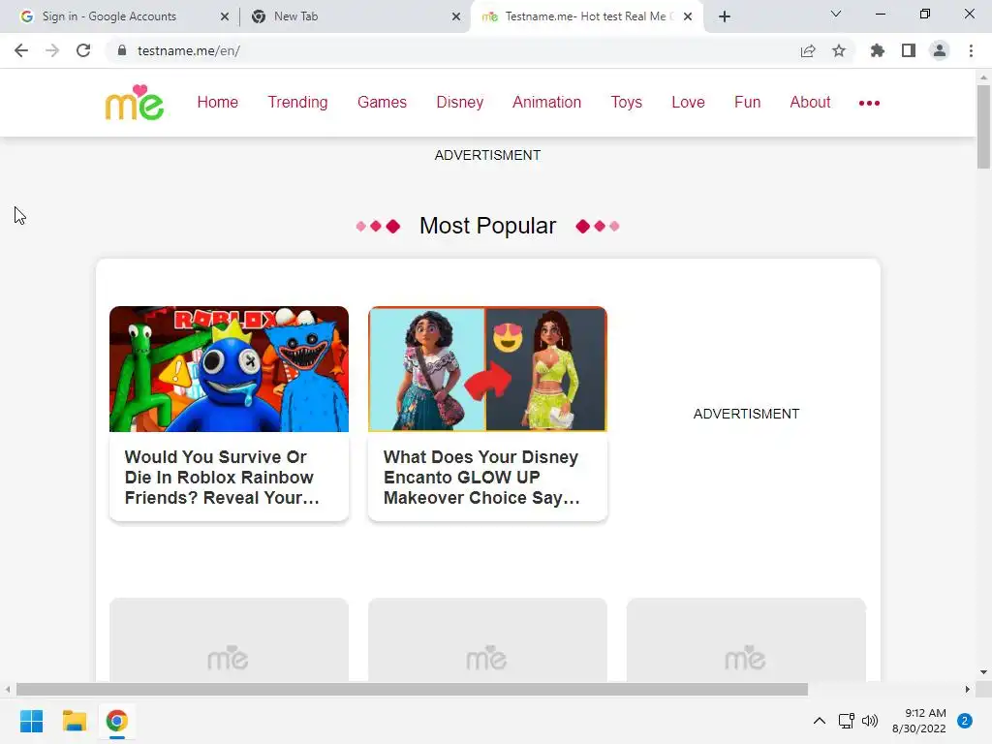Open the Home nav link
992x744 pixels.
pyautogui.click(x=218, y=103)
